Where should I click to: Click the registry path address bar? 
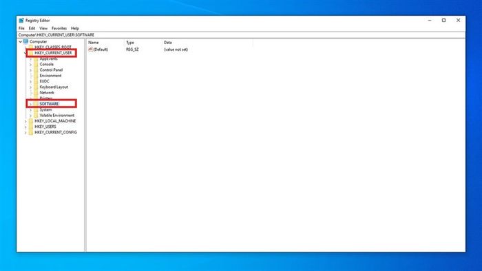241,35
